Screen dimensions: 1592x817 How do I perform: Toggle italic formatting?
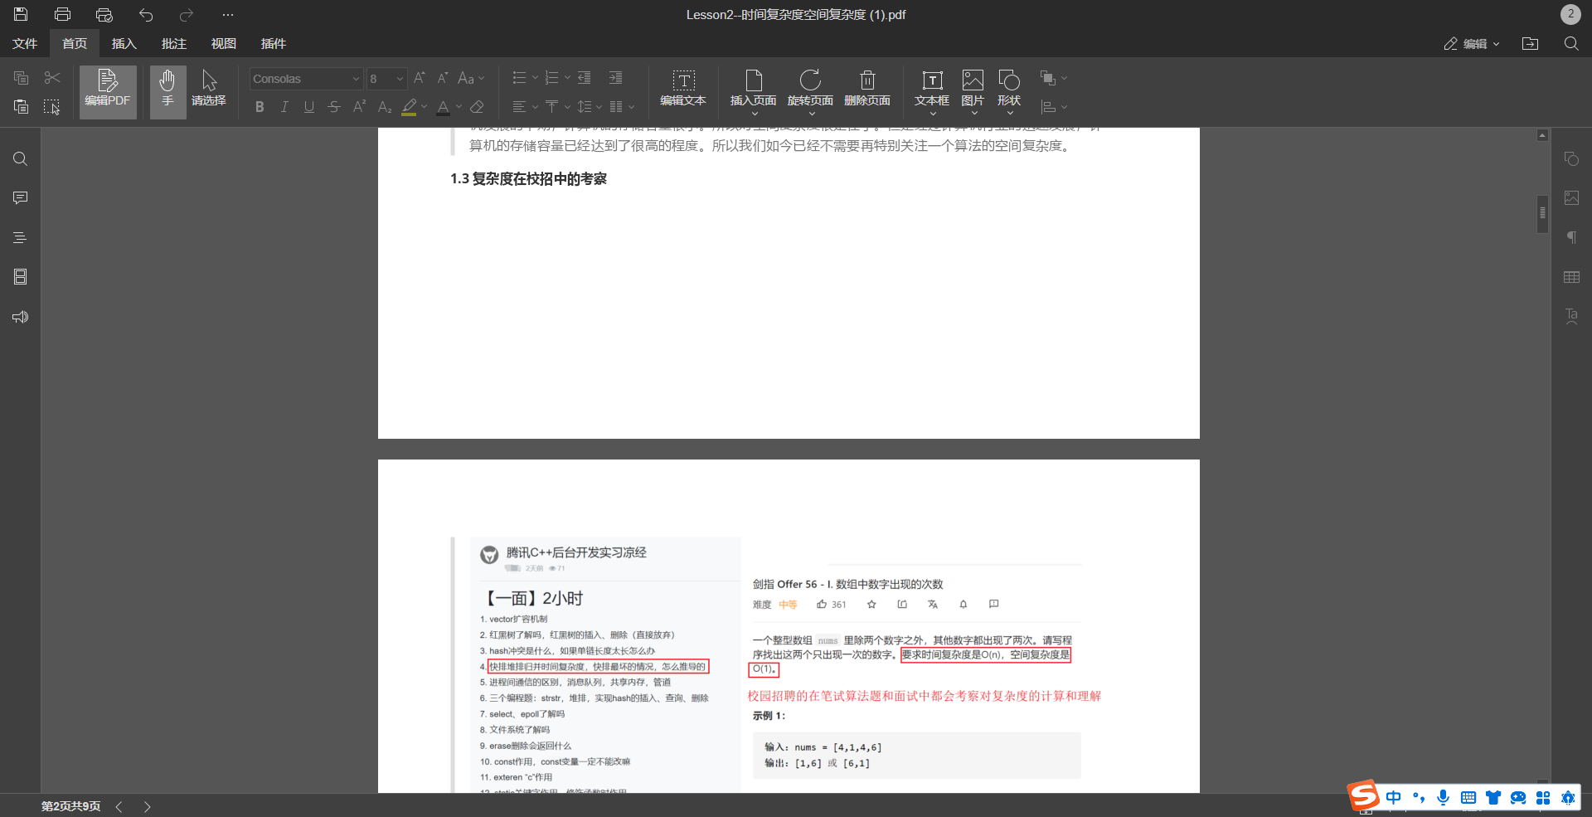284,106
